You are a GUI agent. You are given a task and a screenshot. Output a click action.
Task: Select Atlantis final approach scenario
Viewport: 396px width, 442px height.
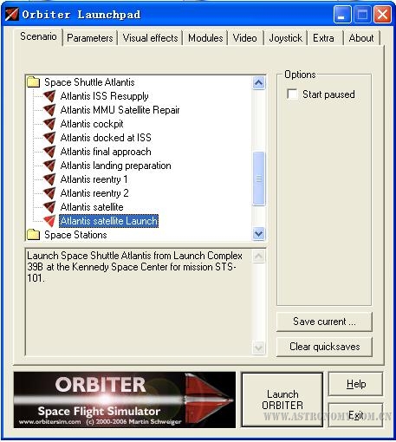106,152
